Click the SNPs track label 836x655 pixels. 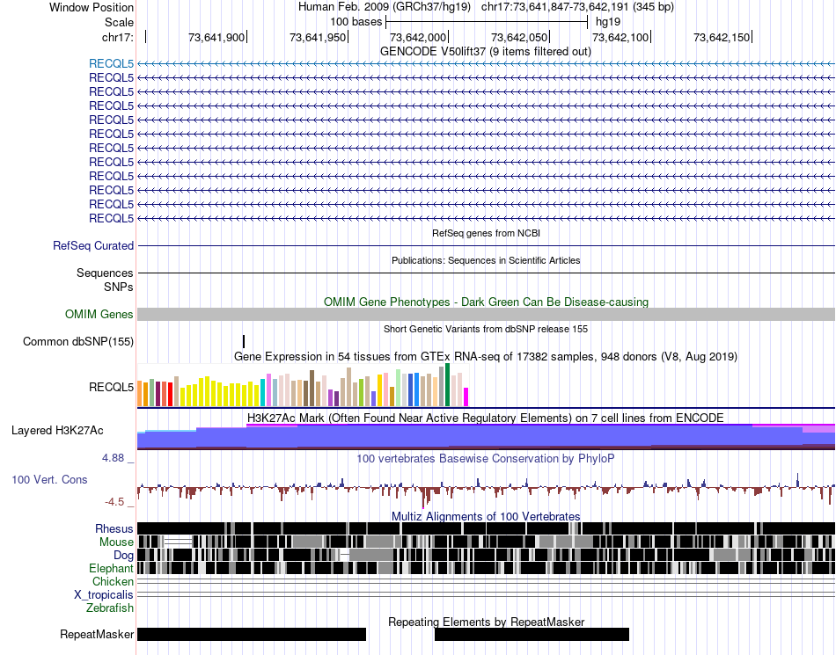click(119, 287)
